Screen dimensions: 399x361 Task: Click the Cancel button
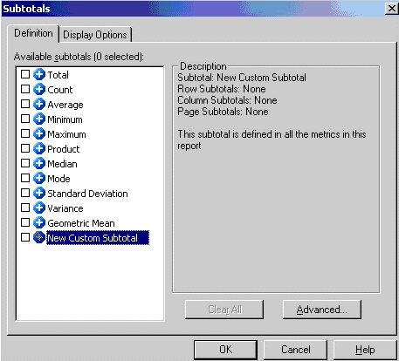pyautogui.click(x=295, y=350)
